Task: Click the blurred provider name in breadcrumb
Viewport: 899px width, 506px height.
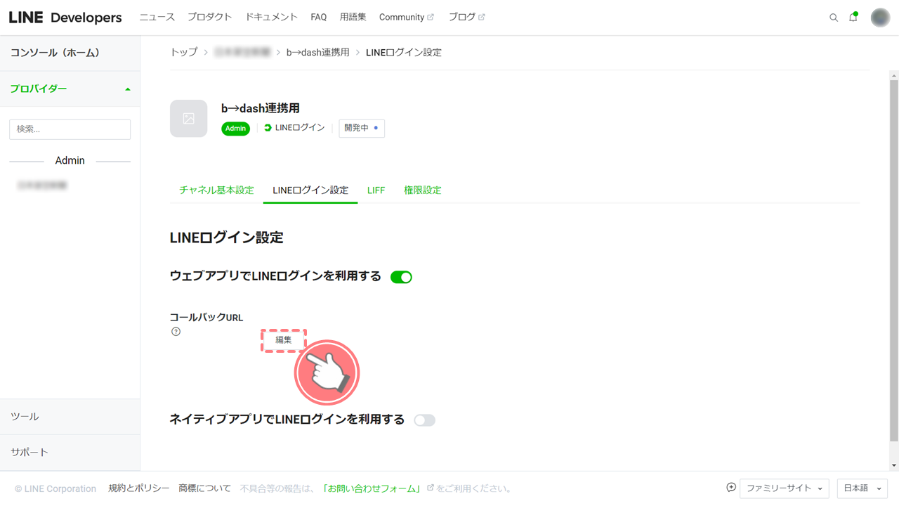Action: 242,52
